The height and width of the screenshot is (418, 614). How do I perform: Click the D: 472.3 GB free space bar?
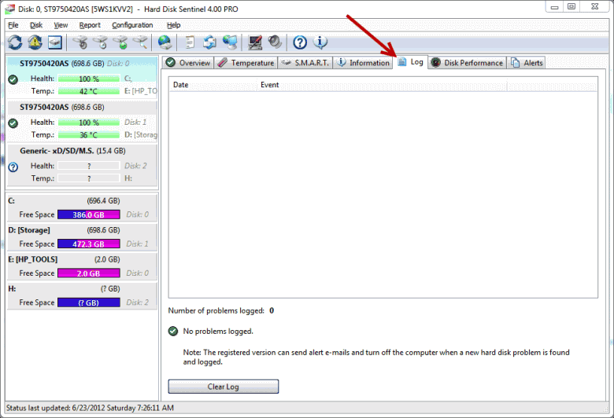[89, 244]
